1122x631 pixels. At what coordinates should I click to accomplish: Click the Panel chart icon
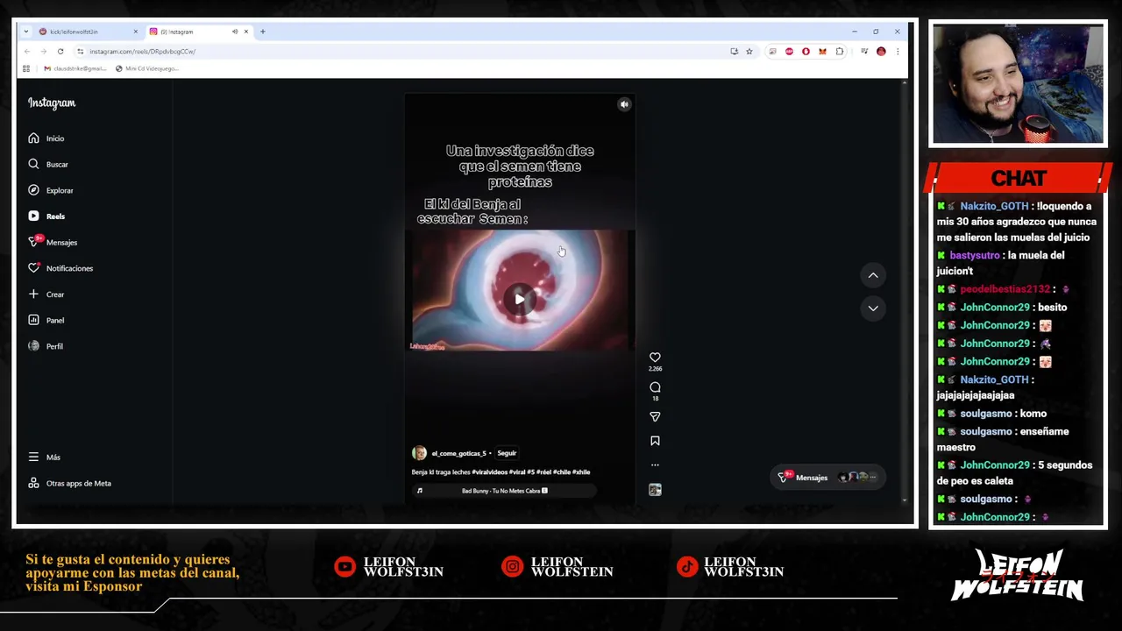point(33,320)
